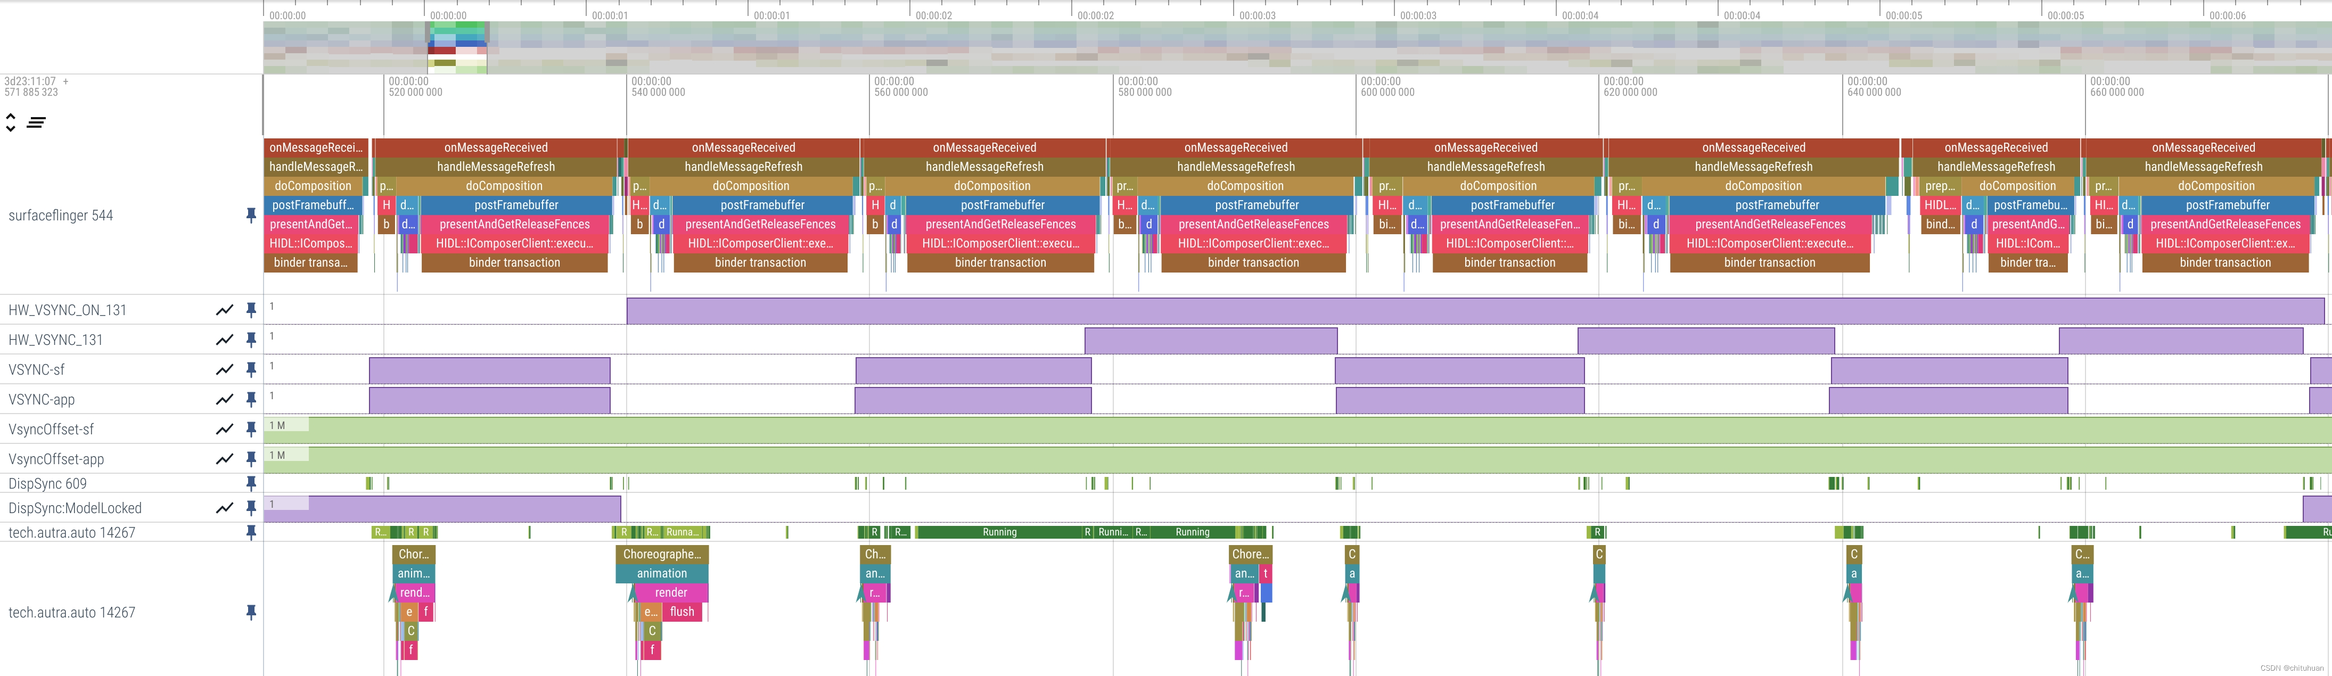Click pin icon of VSYNC-app track
The image size is (2332, 676).
pos(251,400)
